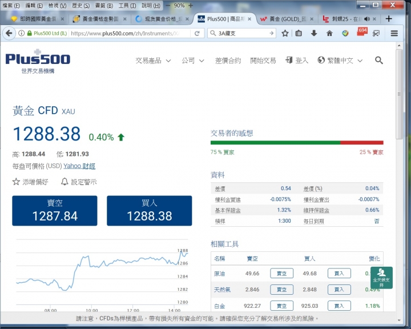Image resolution: width=411 pixels, height=329 pixels.
Task: Zoom in with plus beside 90%
Action: [x=191, y=5]
